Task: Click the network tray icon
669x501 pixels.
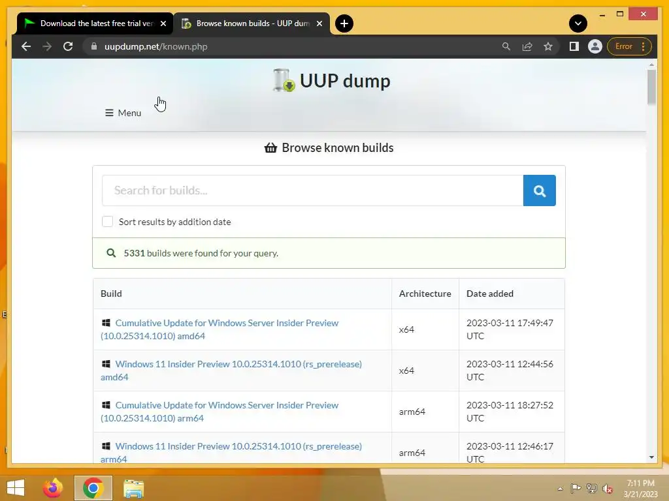Action: (x=592, y=488)
